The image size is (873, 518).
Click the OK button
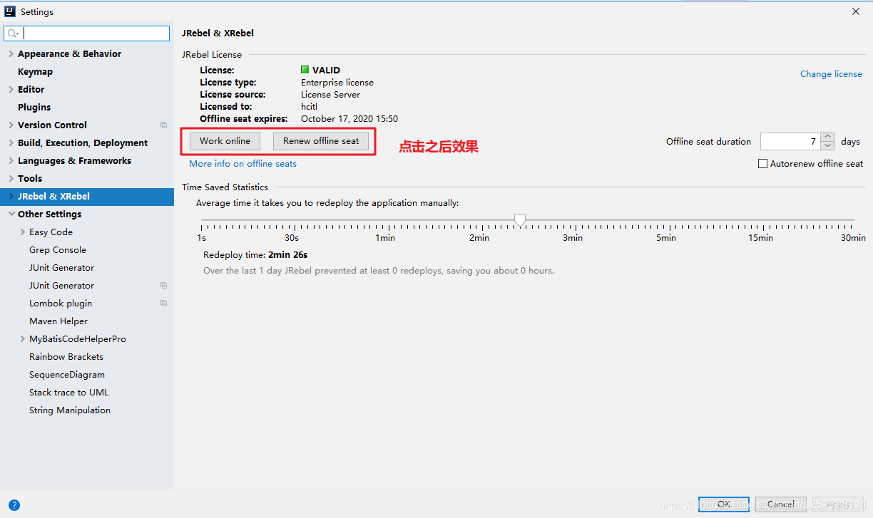[723, 504]
